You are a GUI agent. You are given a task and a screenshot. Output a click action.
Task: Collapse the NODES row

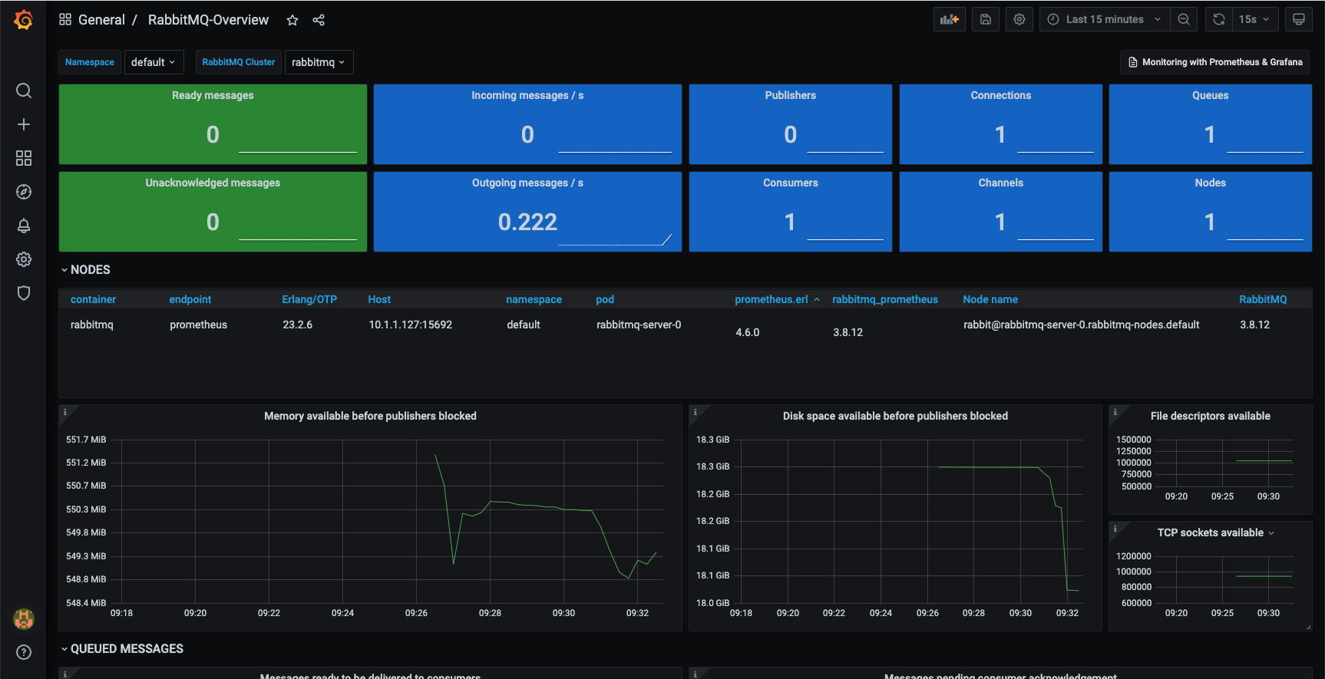[x=85, y=270]
